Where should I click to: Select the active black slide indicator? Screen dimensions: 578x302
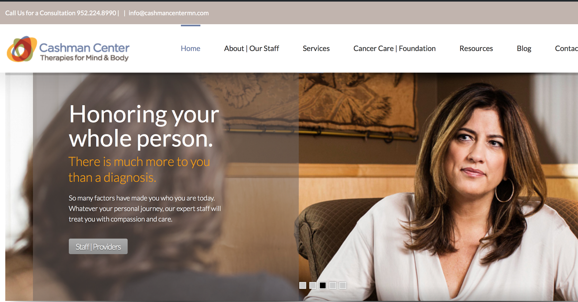click(323, 285)
